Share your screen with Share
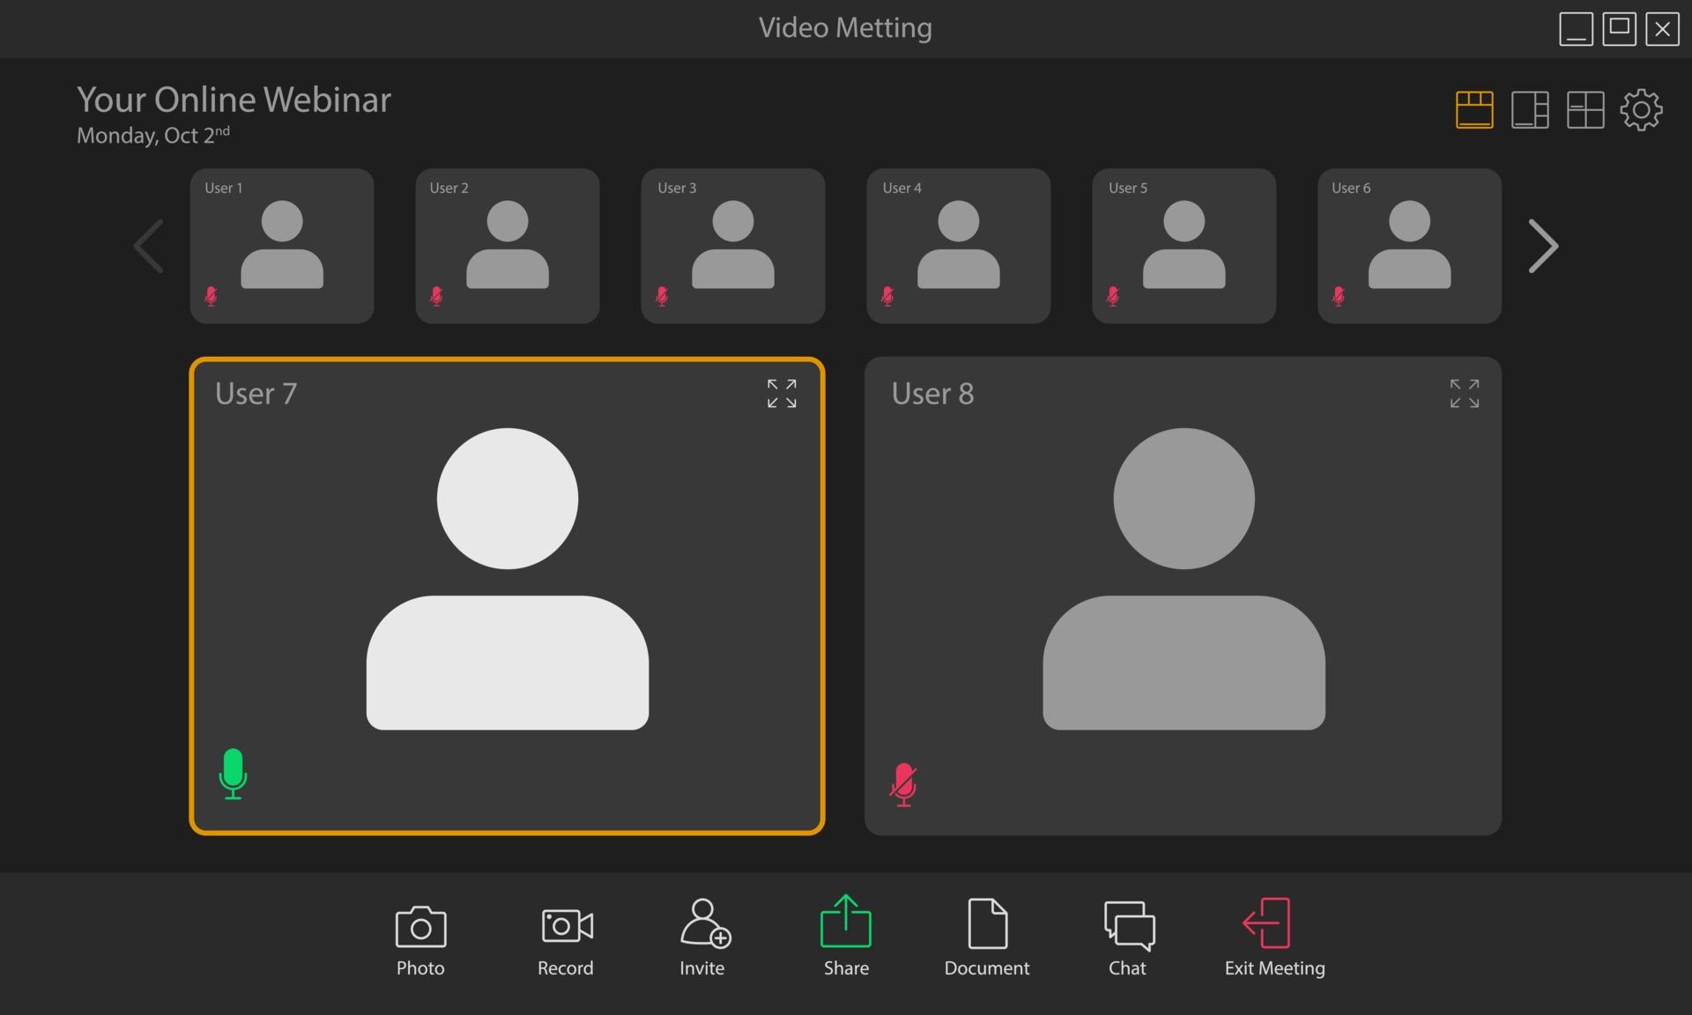 click(x=846, y=937)
